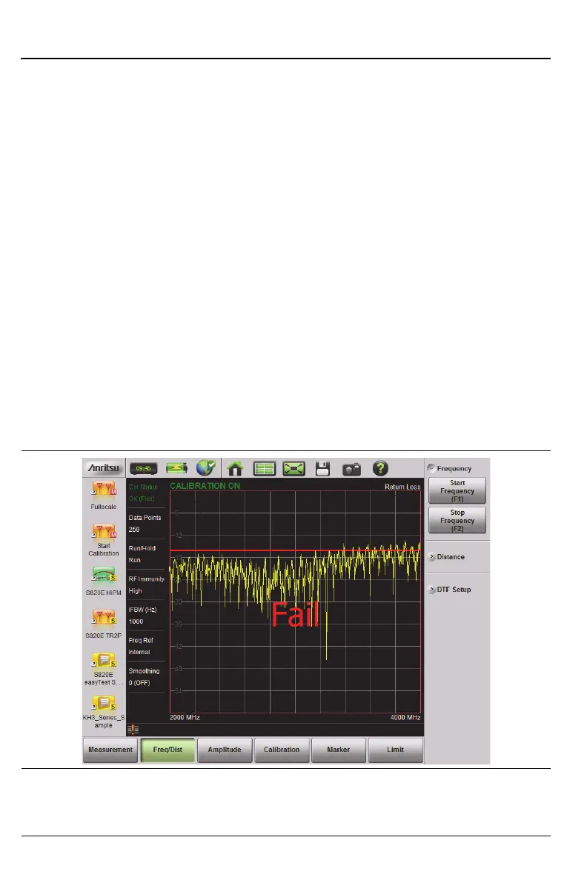Expand the DTF Setup submenu

pyautogui.click(x=450, y=590)
